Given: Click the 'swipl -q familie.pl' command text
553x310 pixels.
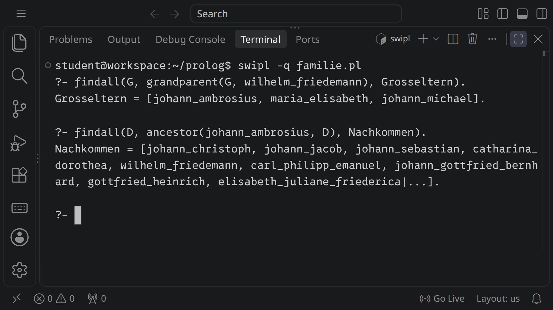Looking at the screenshot, I should pos(299,66).
